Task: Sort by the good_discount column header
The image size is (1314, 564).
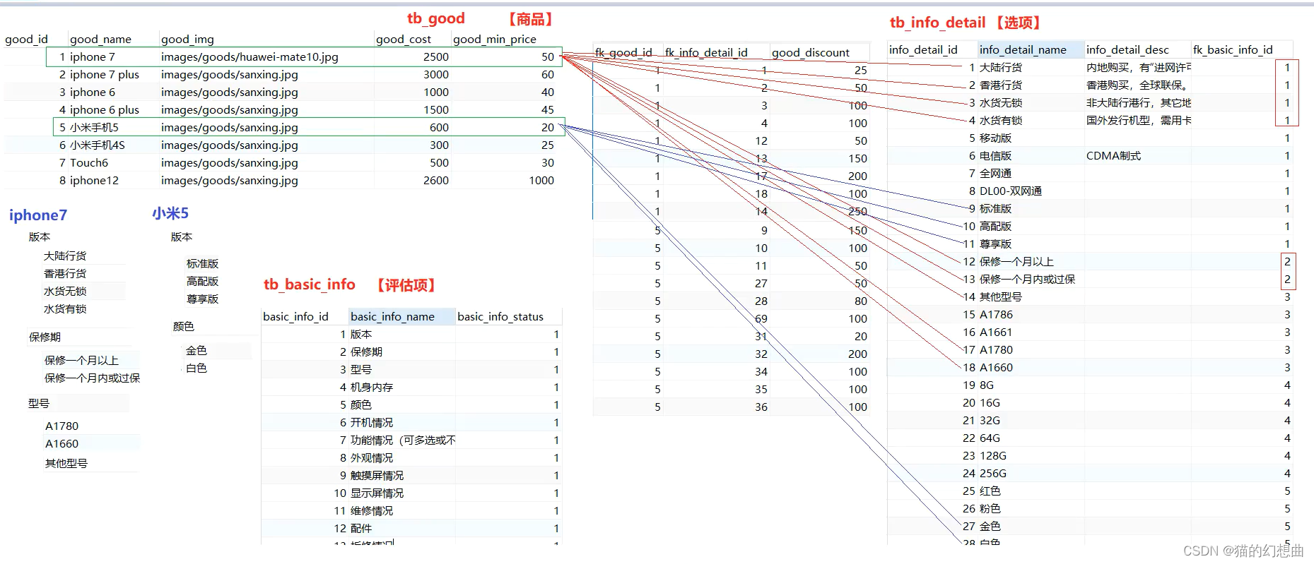Action: click(x=811, y=52)
